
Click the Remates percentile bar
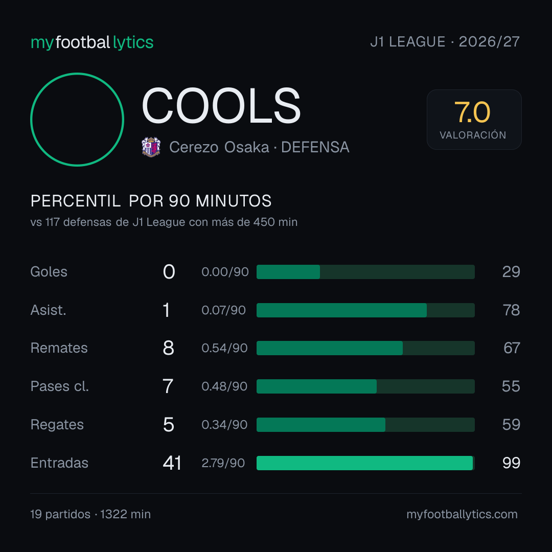pos(365,348)
